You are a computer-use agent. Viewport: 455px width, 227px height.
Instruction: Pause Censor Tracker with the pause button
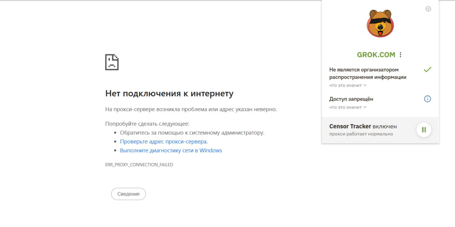(424, 130)
